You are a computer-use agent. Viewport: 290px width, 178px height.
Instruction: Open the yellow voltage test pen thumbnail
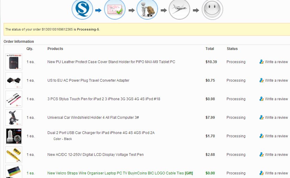point(14,155)
